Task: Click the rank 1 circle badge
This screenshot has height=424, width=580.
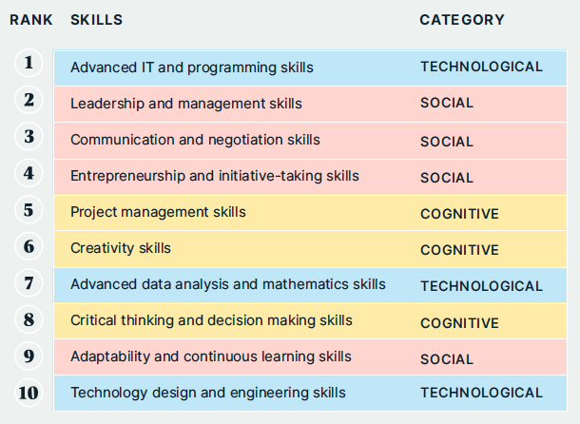Action: (29, 63)
